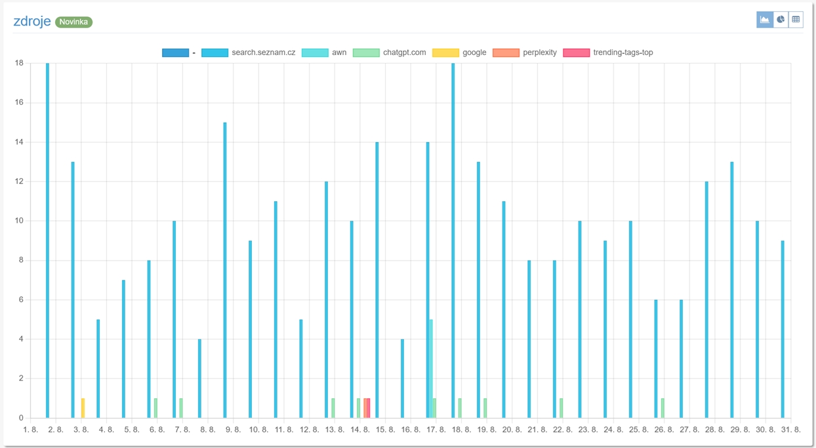This screenshot has width=816, height=448.
Task: Click the yellow google bar at 3. 8.
Action: pyautogui.click(x=83, y=408)
